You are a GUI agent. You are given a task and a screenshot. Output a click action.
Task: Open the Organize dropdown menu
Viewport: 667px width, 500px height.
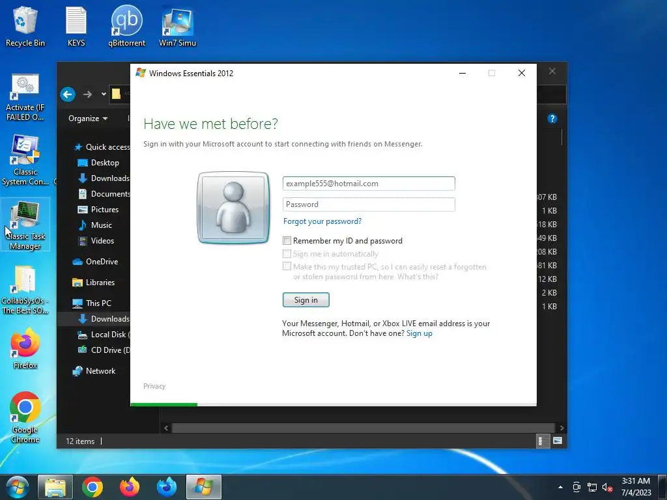88,118
